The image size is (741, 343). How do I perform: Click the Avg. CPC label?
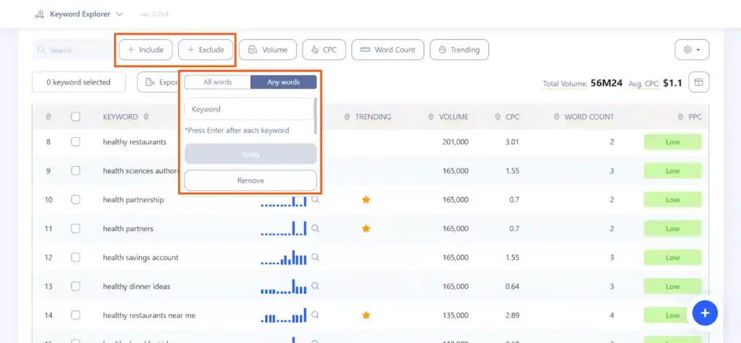coord(643,84)
